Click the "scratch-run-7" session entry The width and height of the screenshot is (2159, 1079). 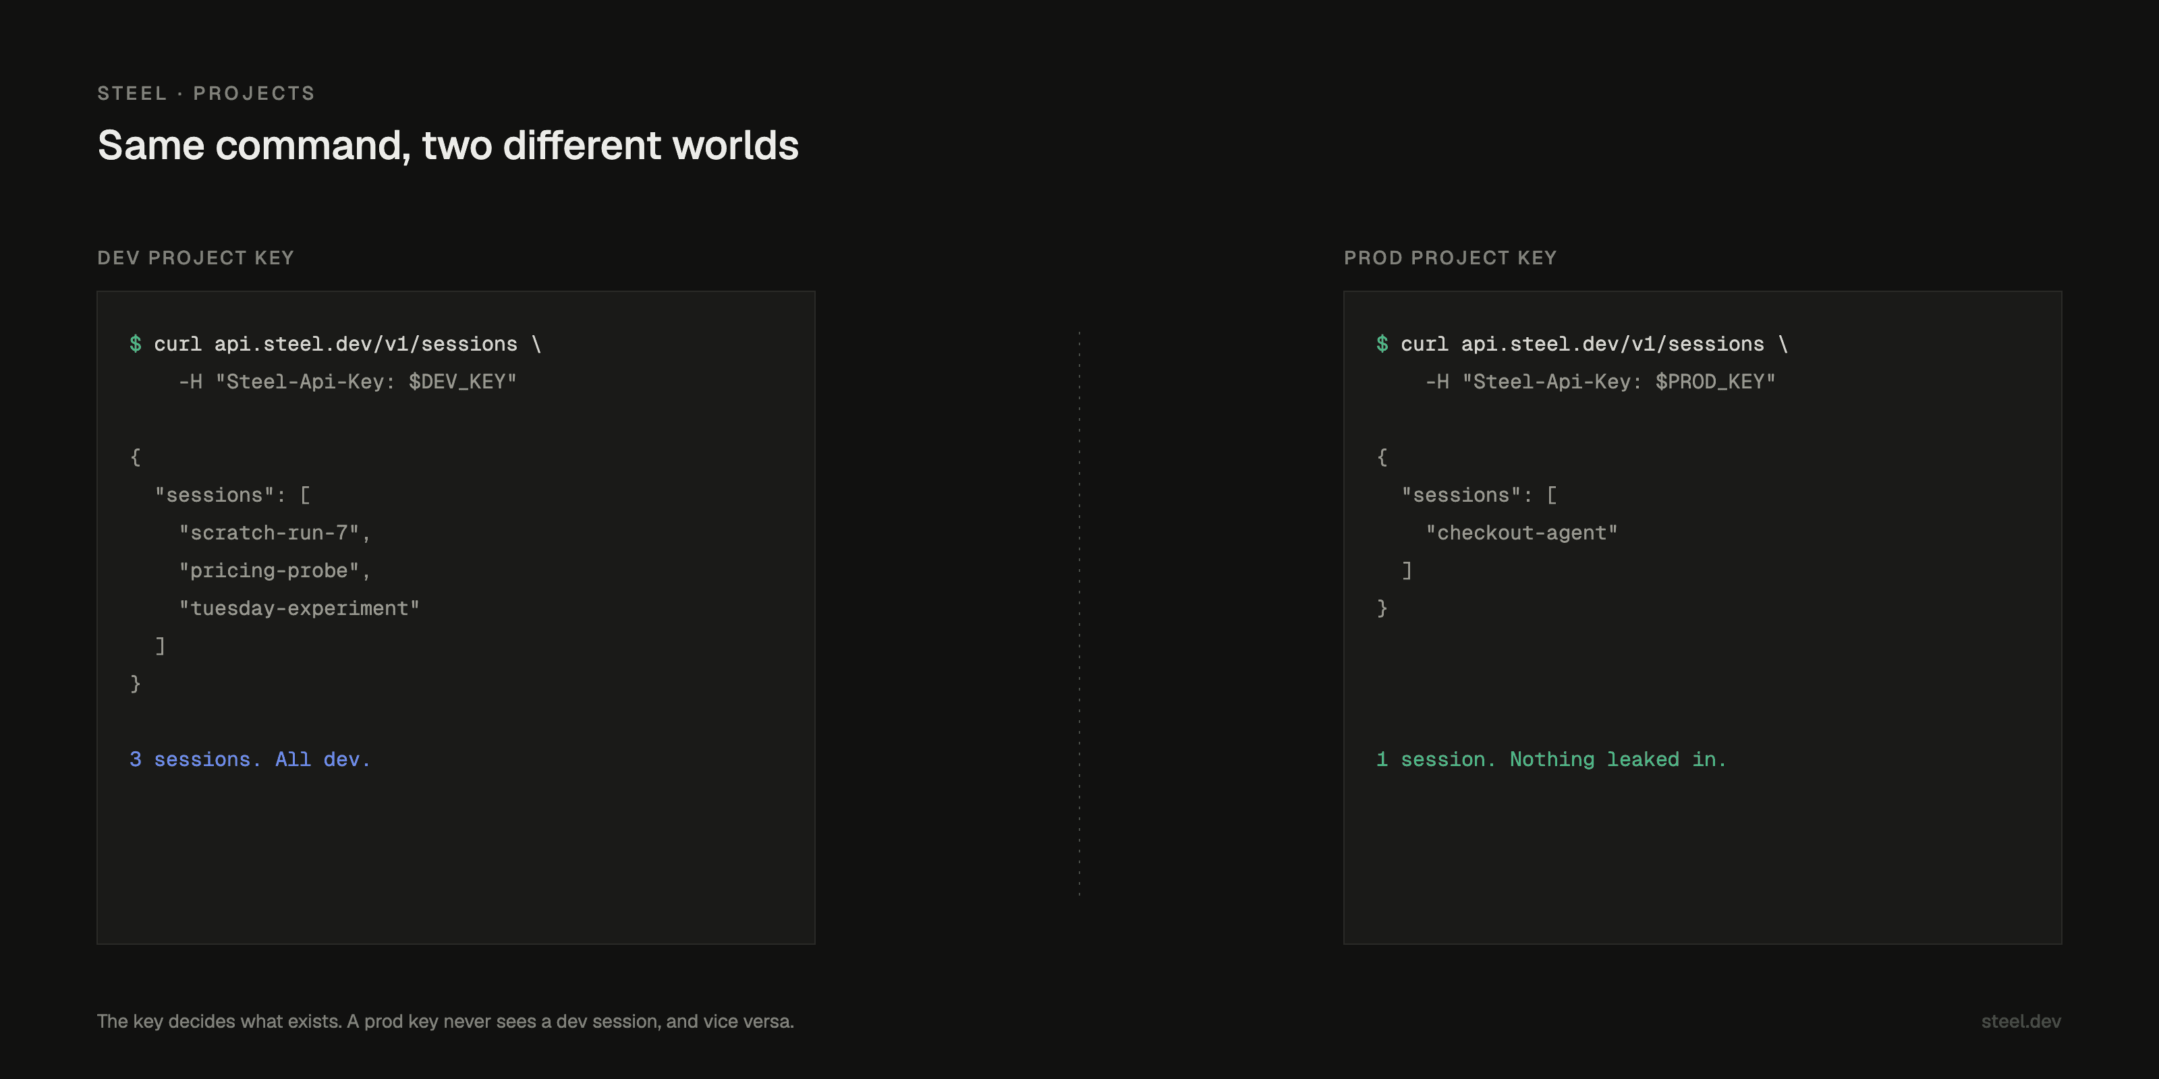click(x=274, y=533)
